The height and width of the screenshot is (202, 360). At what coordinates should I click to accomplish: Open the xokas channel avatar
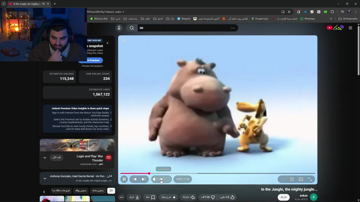tap(314, 197)
